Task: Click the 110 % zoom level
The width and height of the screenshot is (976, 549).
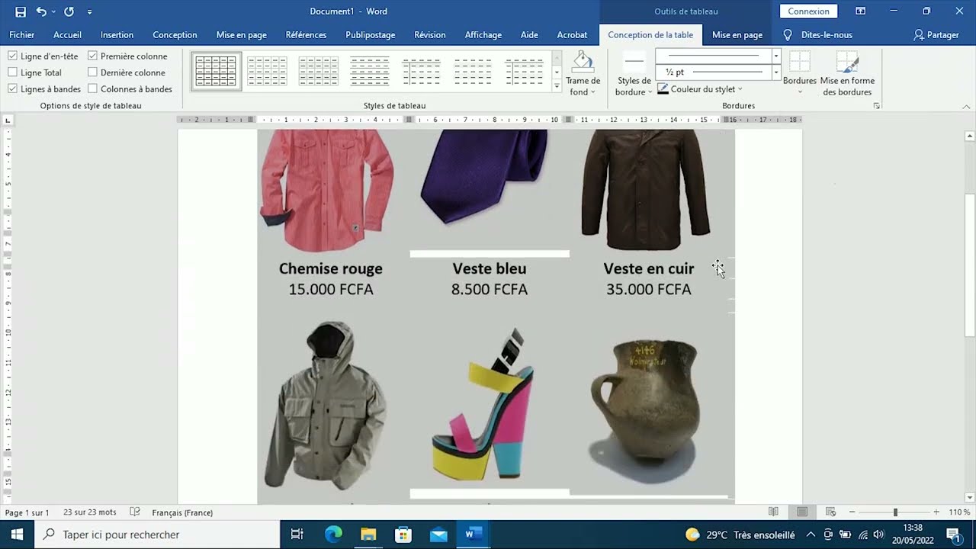Action: [959, 512]
